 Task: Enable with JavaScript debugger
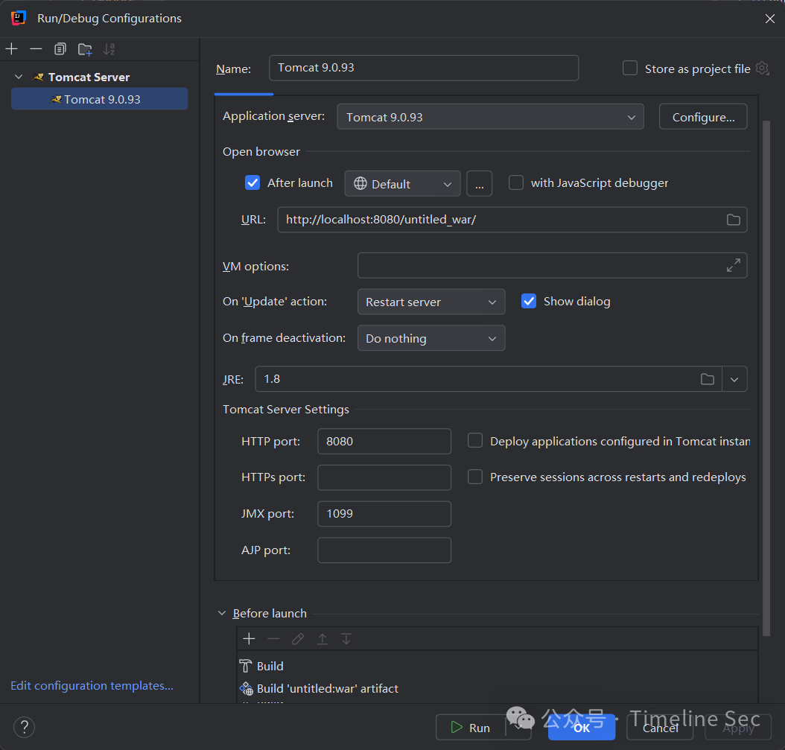516,182
